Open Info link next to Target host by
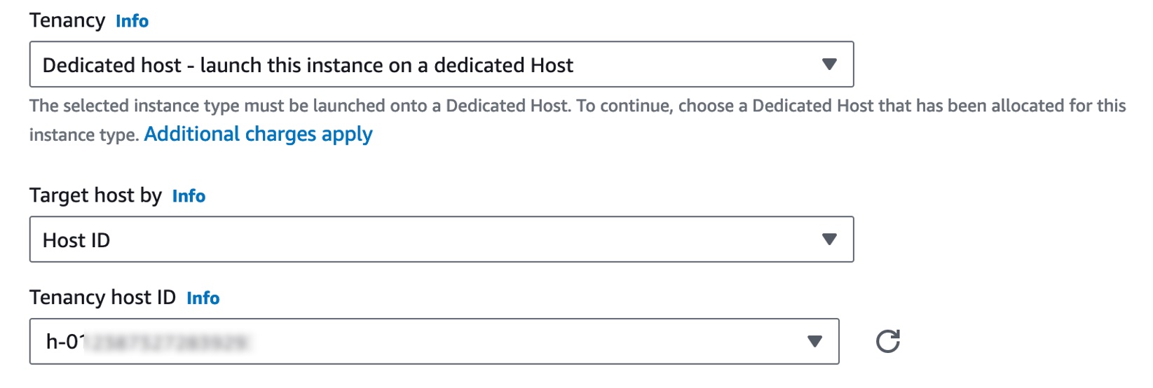 189,196
